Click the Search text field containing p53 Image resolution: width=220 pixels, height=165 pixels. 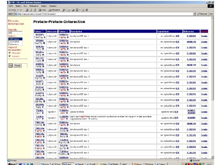[15, 33]
